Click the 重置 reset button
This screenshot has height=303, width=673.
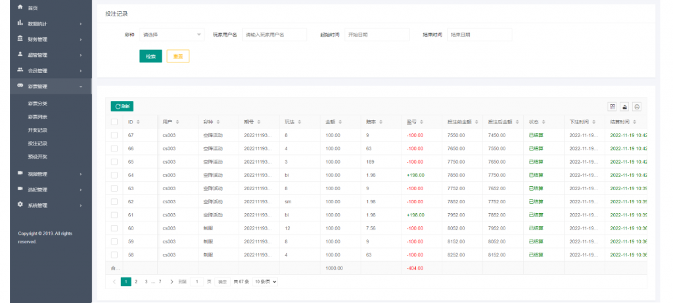click(x=177, y=56)
